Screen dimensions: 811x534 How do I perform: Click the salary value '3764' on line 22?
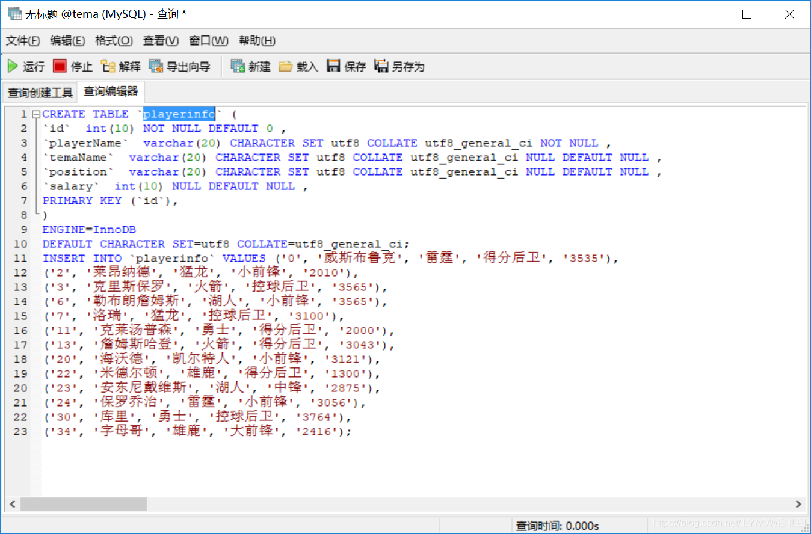click(x=317, y=417)
